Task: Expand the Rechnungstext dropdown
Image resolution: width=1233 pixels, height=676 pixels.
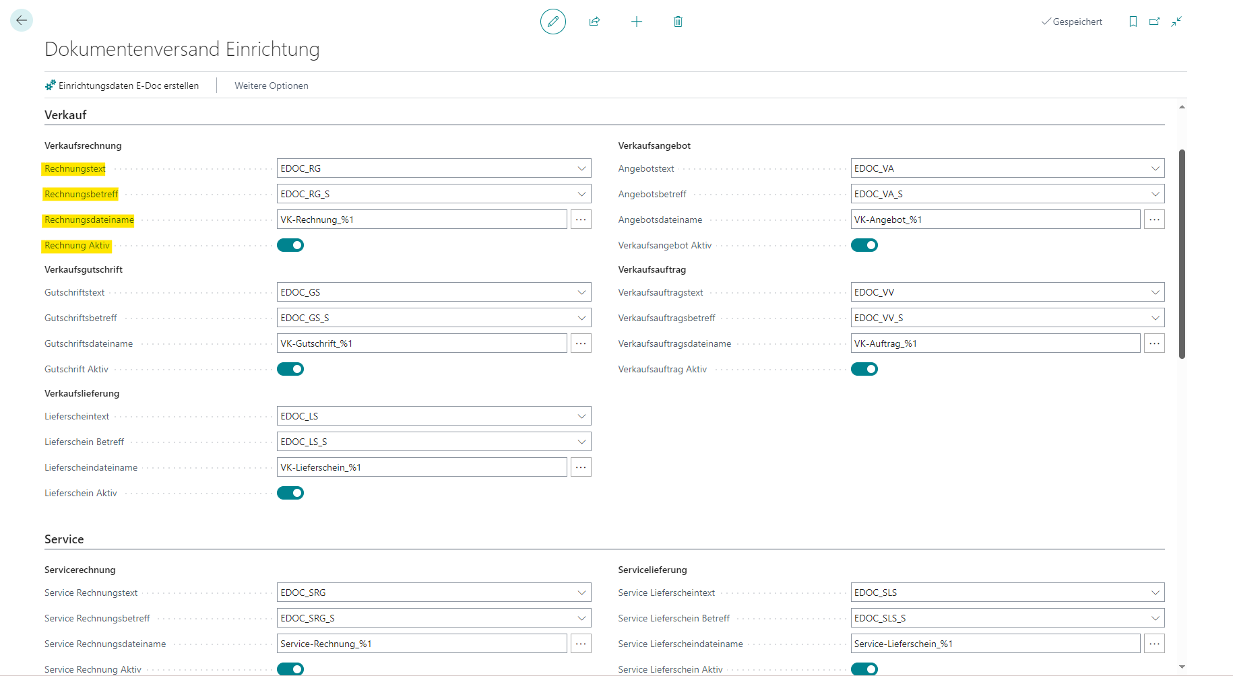Action: coord(581,168)
